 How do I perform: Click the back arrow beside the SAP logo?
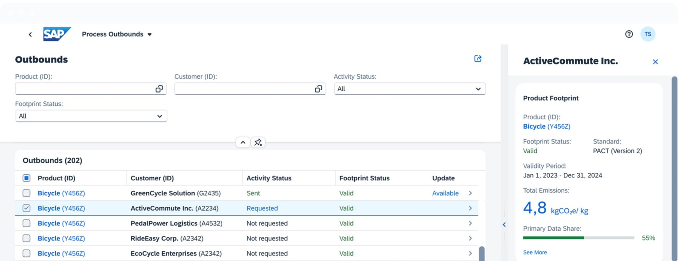pos(30,35)
